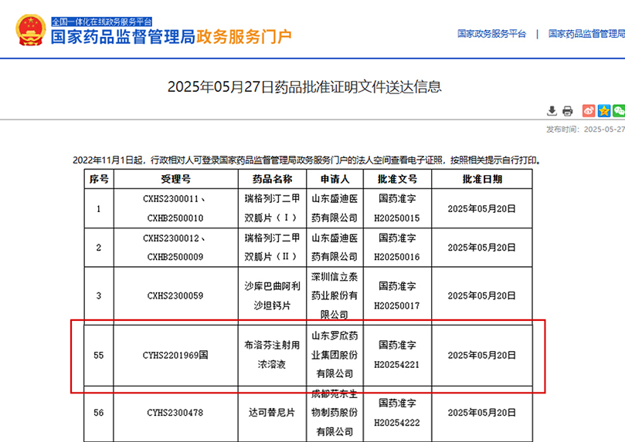Open 国家政务服务平台 link

pos(491,34)
